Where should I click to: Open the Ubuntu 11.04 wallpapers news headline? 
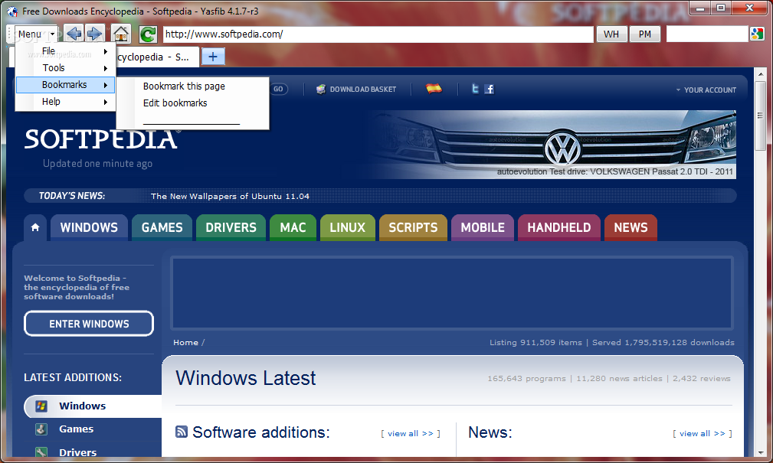point(231,196)
